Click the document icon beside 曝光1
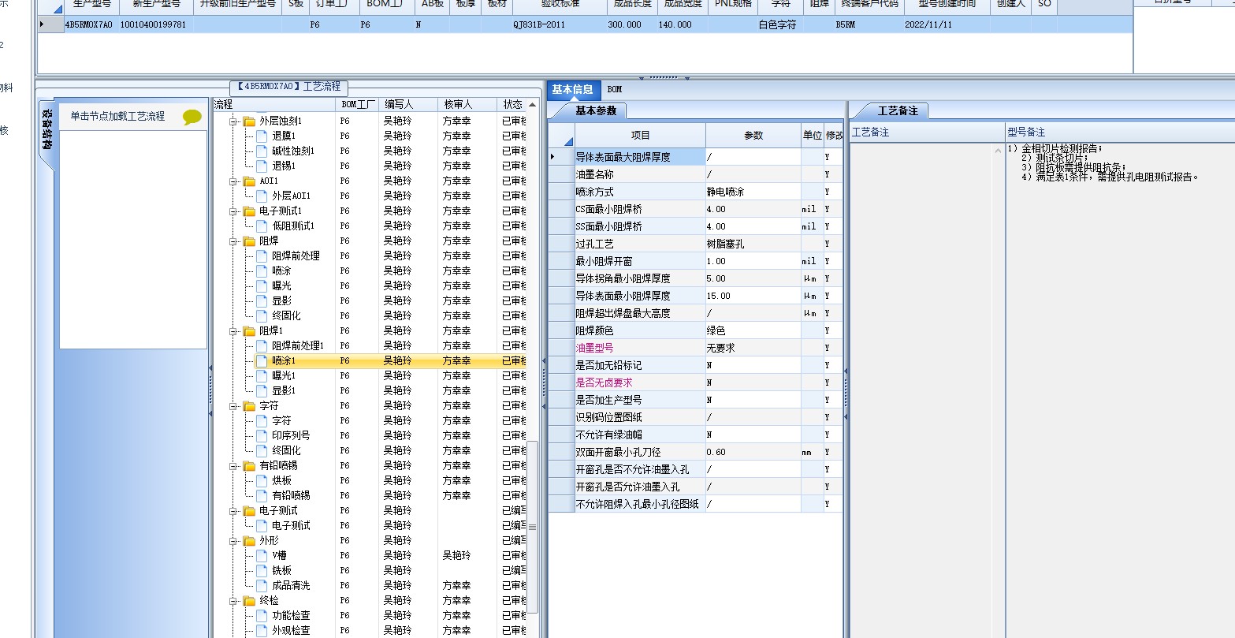1235x638 pixels. [262, 376]
